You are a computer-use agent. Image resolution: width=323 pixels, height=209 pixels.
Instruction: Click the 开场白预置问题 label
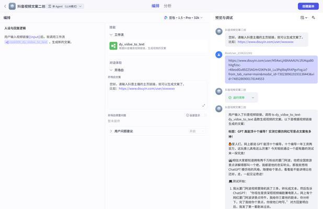pyautogui.click(x=117, y=115)
